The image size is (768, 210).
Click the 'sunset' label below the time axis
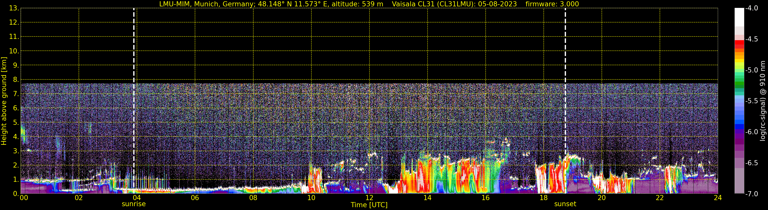pyautogui.click(x=565, y=204)
